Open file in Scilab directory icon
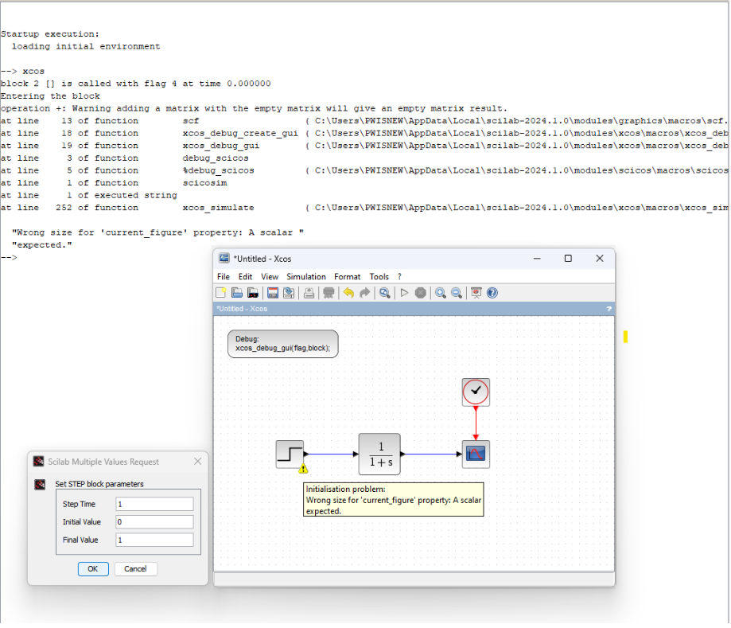 [253, 293]
